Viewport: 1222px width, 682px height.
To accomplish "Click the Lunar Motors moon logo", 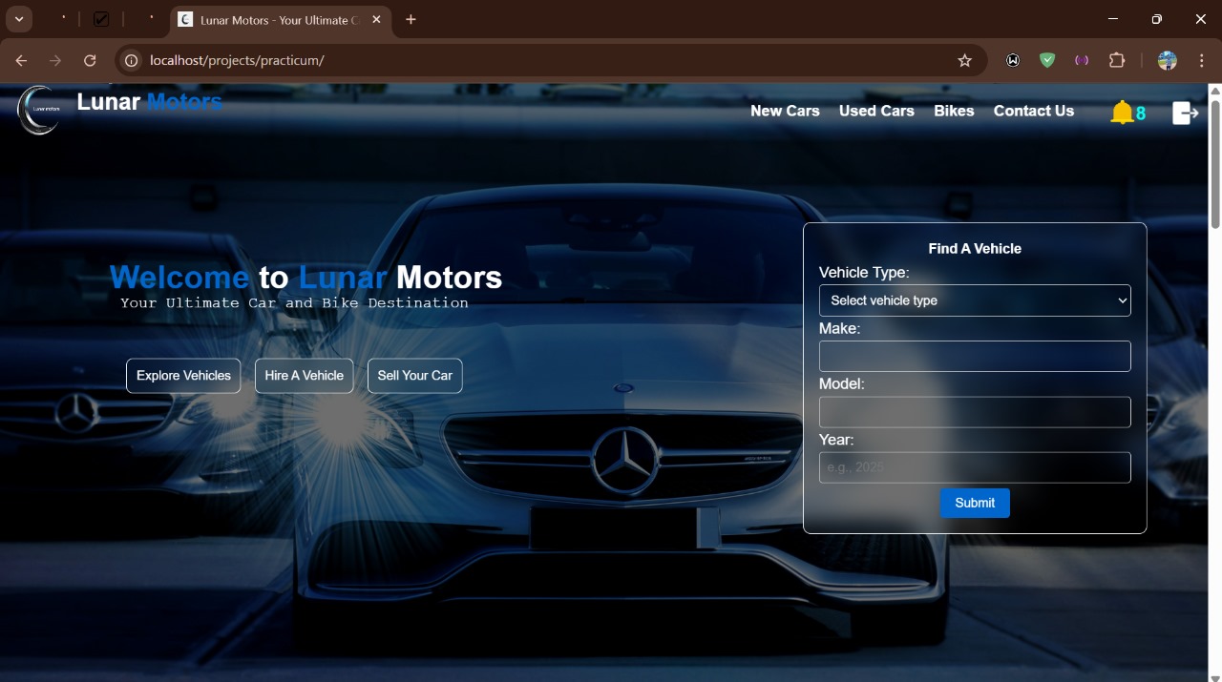I will pos(38,111).
